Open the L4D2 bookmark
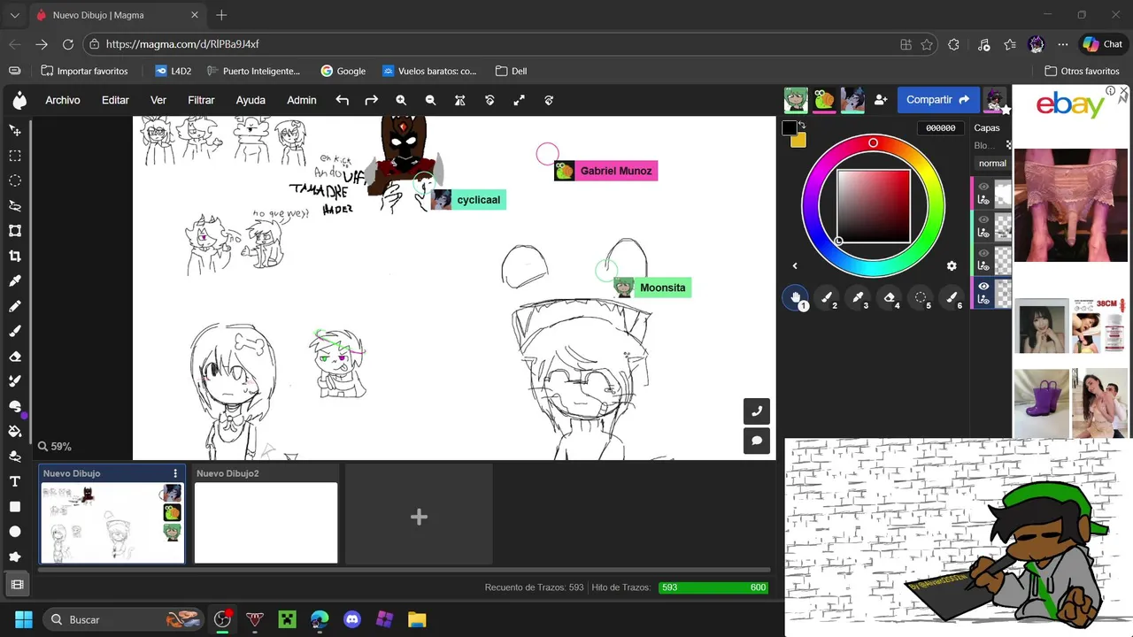Screen dimensions: 1133x637 (173, 71)
